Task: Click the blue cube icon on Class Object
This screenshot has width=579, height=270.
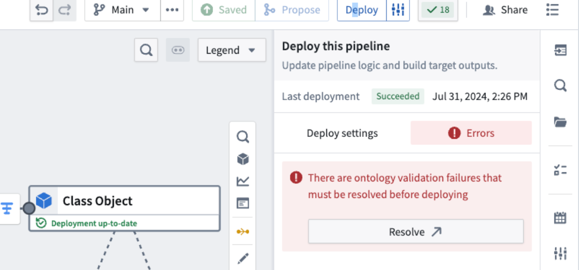Action: (x=44, y=201)
